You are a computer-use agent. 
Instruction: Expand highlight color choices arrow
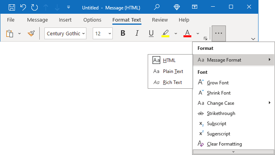coord(176,33)
